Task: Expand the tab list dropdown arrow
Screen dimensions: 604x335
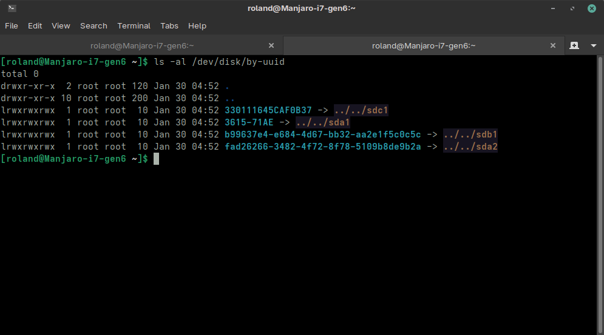Action: (593, 45)
